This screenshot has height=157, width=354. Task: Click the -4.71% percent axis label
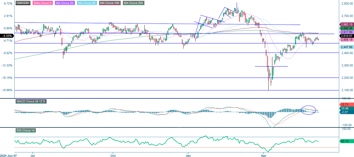(x=7, y=41)
